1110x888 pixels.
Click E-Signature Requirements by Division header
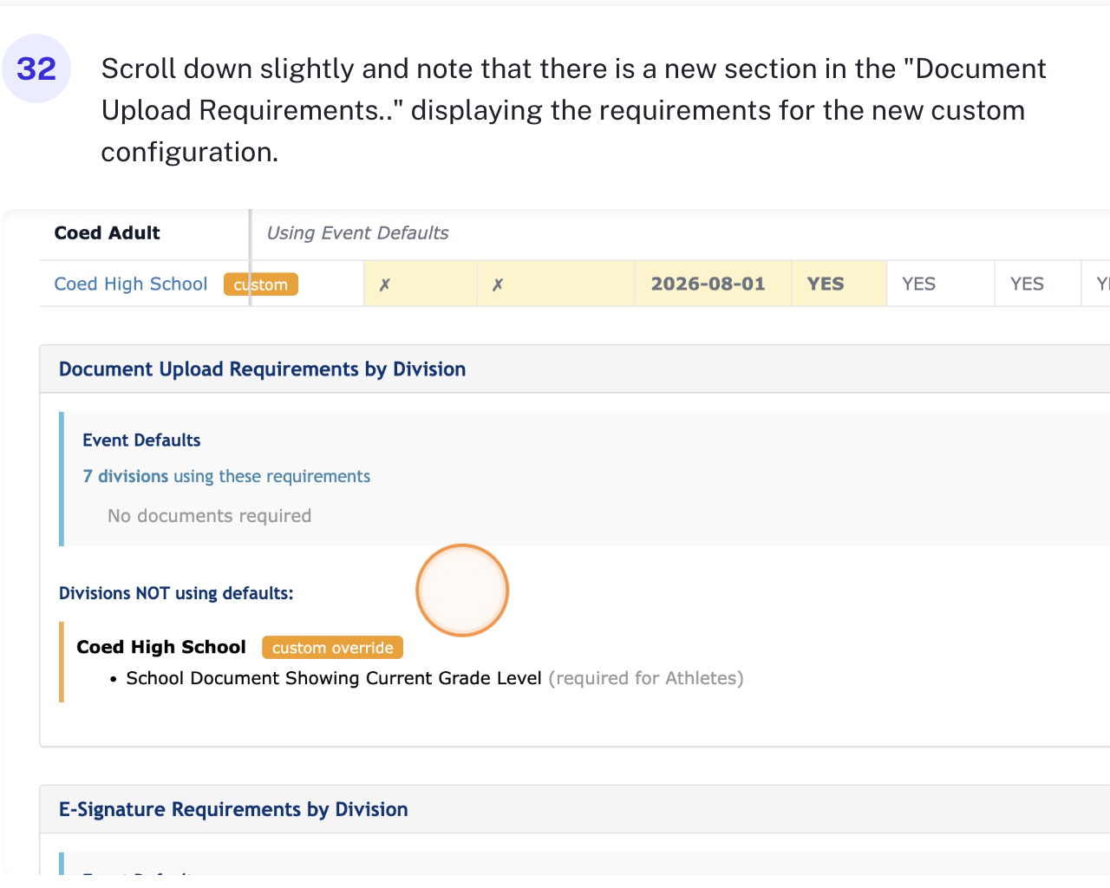[233, 809]
